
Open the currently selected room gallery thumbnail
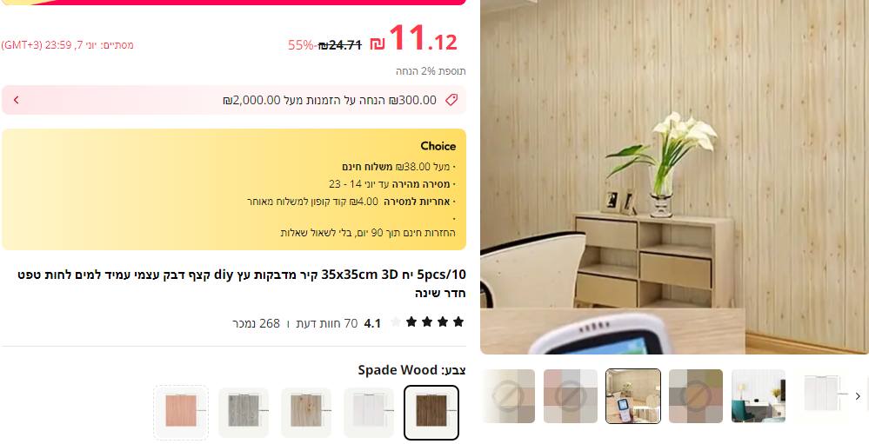tap(633, 396)
